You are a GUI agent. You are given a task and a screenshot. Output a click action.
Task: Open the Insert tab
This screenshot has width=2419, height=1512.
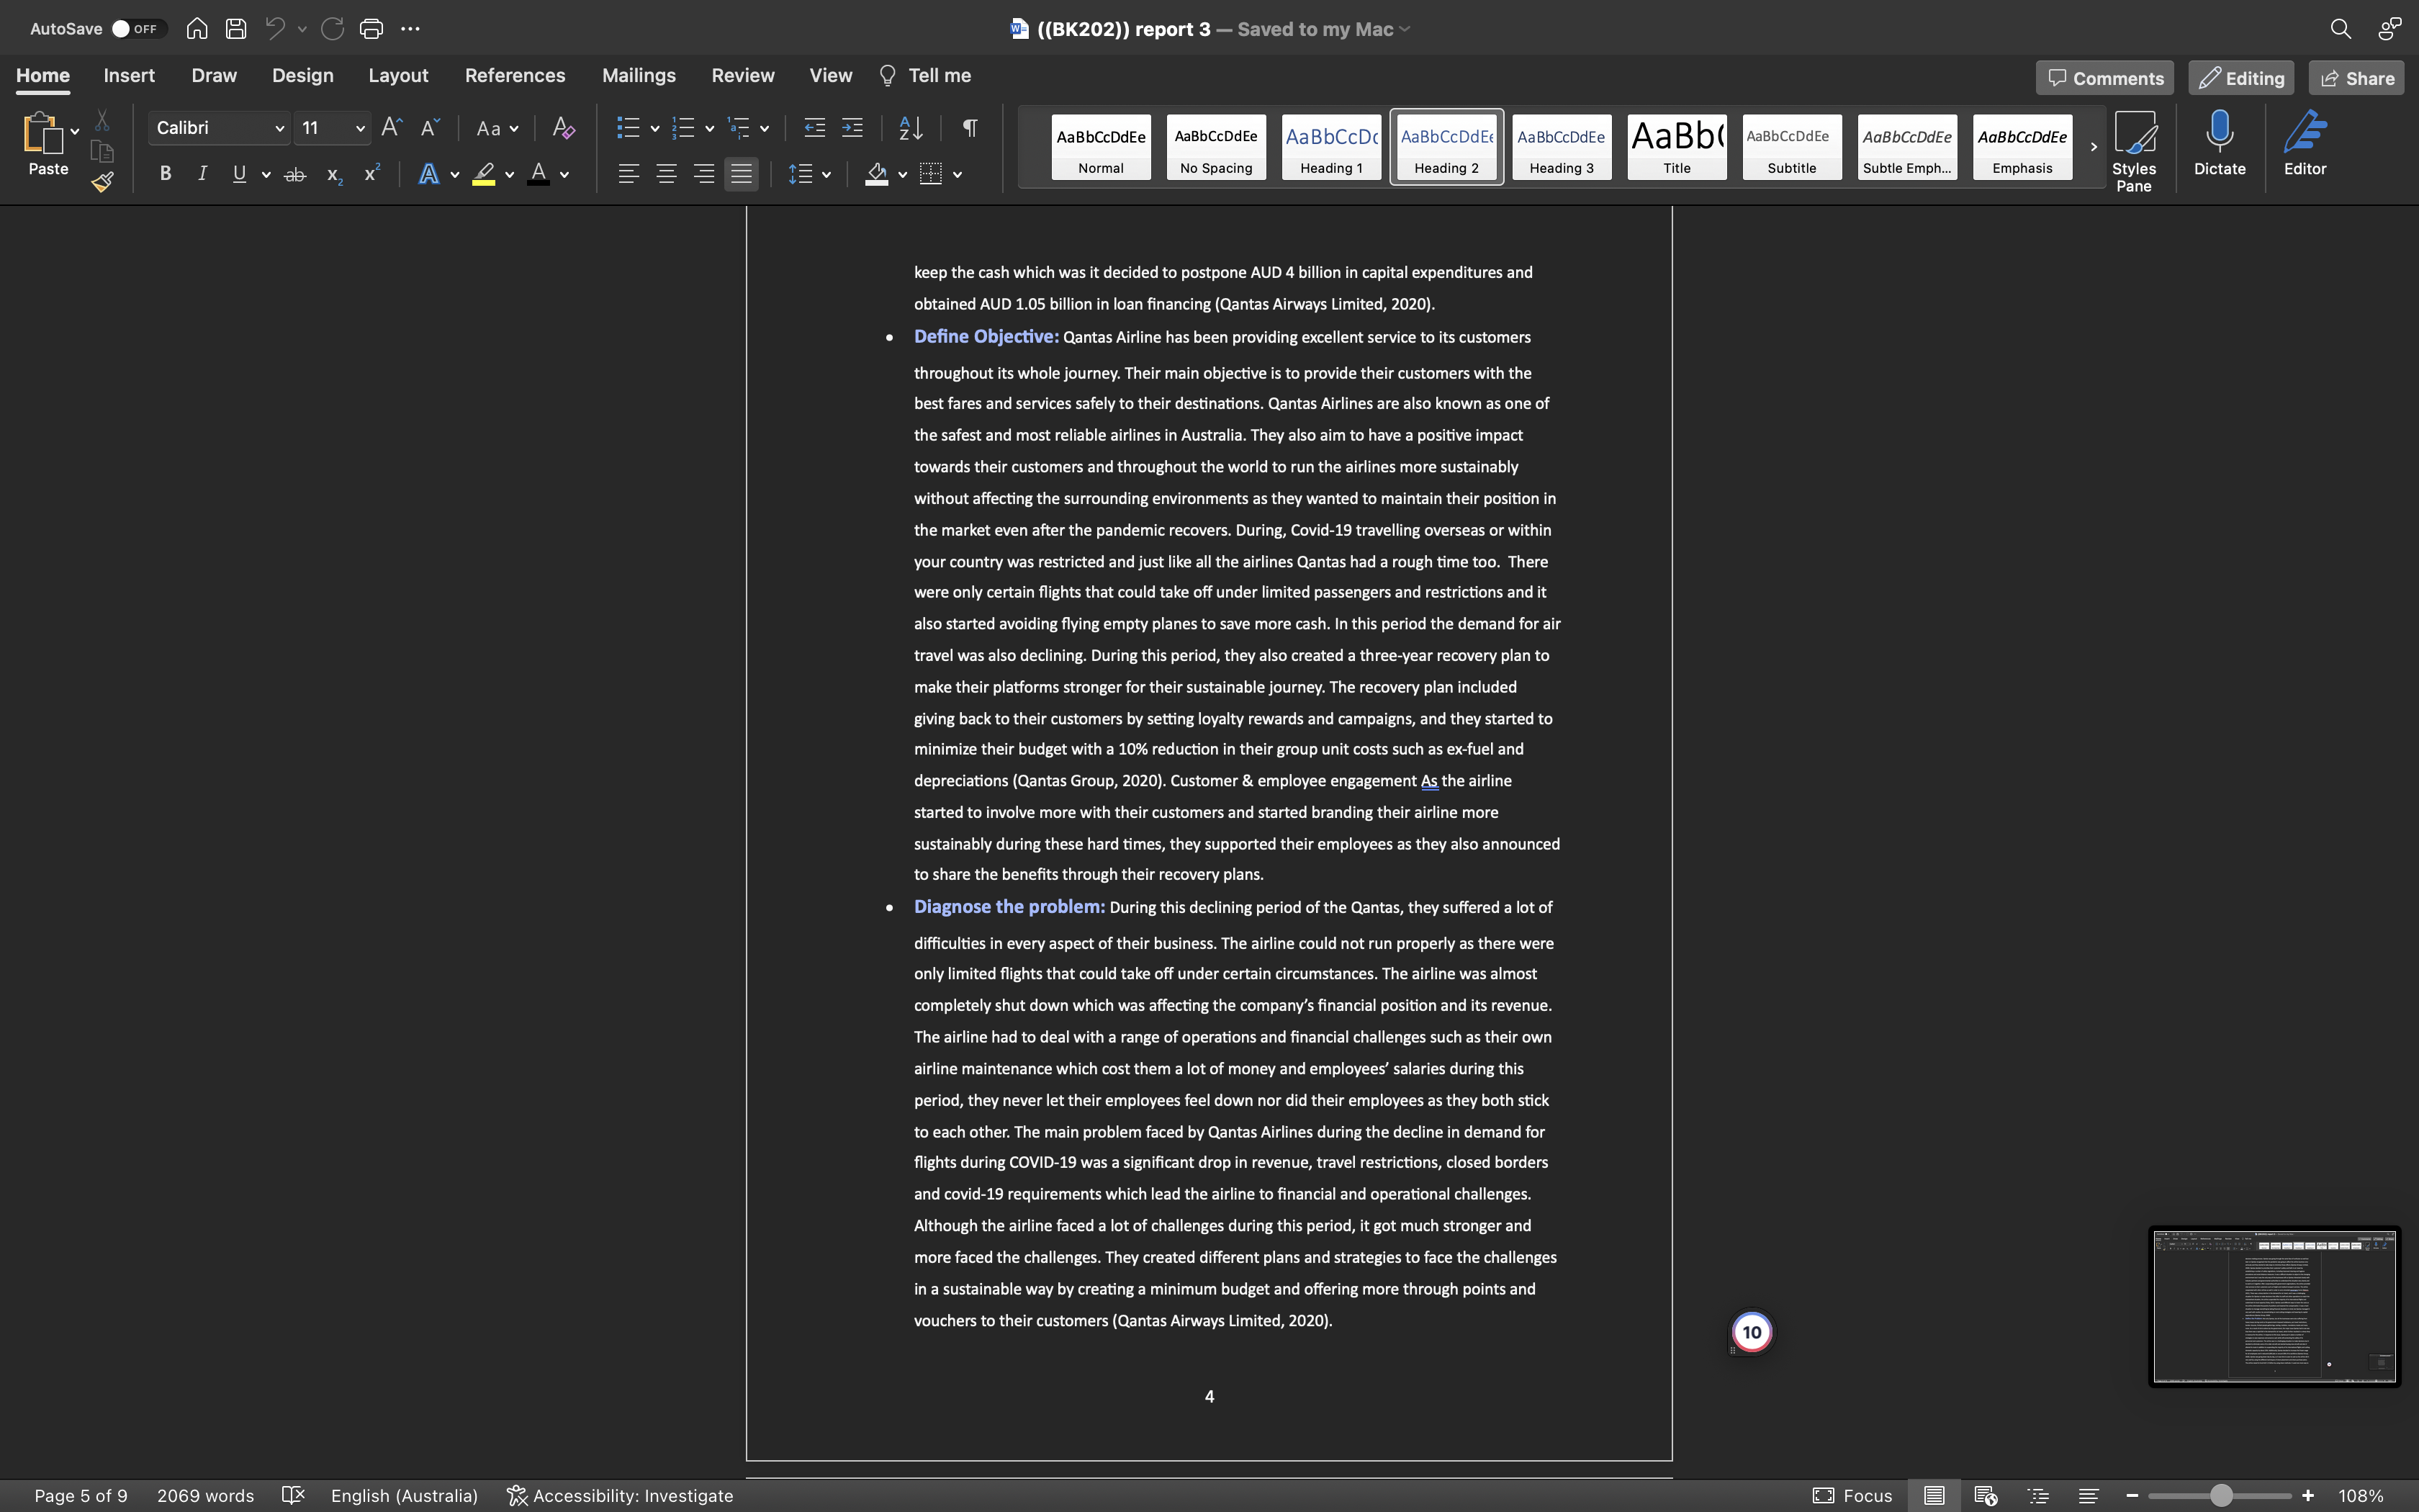129,76
